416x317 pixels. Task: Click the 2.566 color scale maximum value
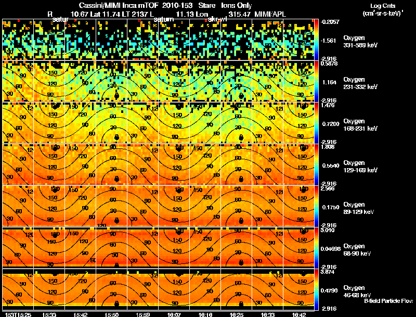pos(328,188)
